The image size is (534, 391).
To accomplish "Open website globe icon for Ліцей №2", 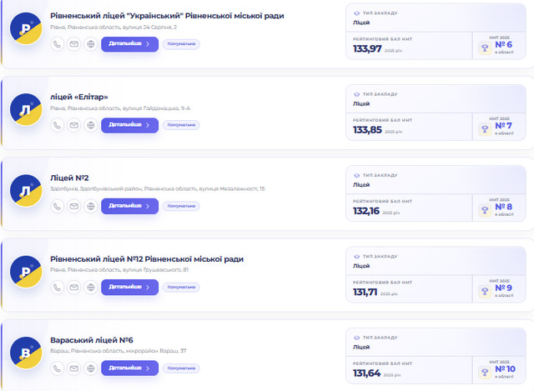I will click(91, 206).
